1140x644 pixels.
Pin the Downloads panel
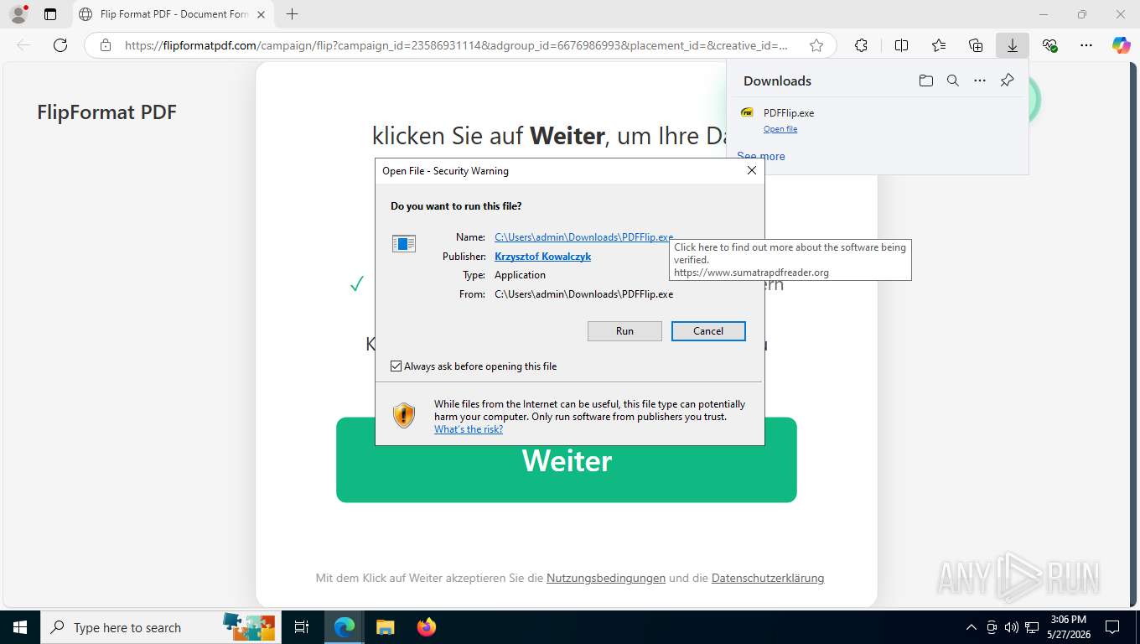[x=1007, y=80]
